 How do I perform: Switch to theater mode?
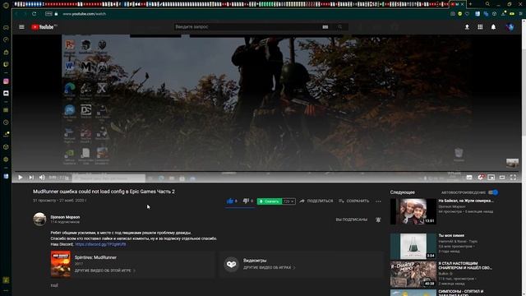tap(502, 178)
